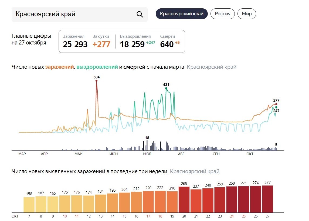The width and height of the screenshot is (309, 221).
Task: Click total infections value 25 293
Action: (x=75, y=44)
